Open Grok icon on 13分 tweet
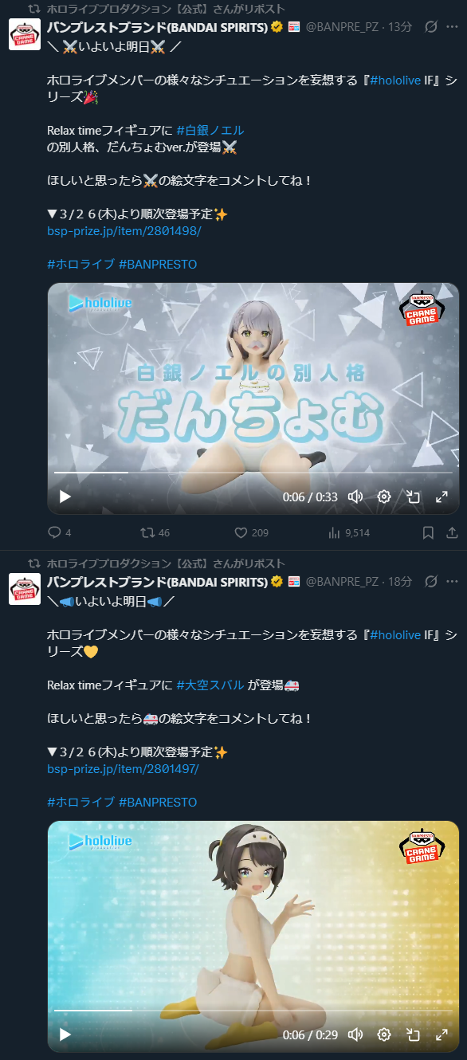The height and width of the screenshot is (1060, 467). pyautogui.click(x=431, y=27)
